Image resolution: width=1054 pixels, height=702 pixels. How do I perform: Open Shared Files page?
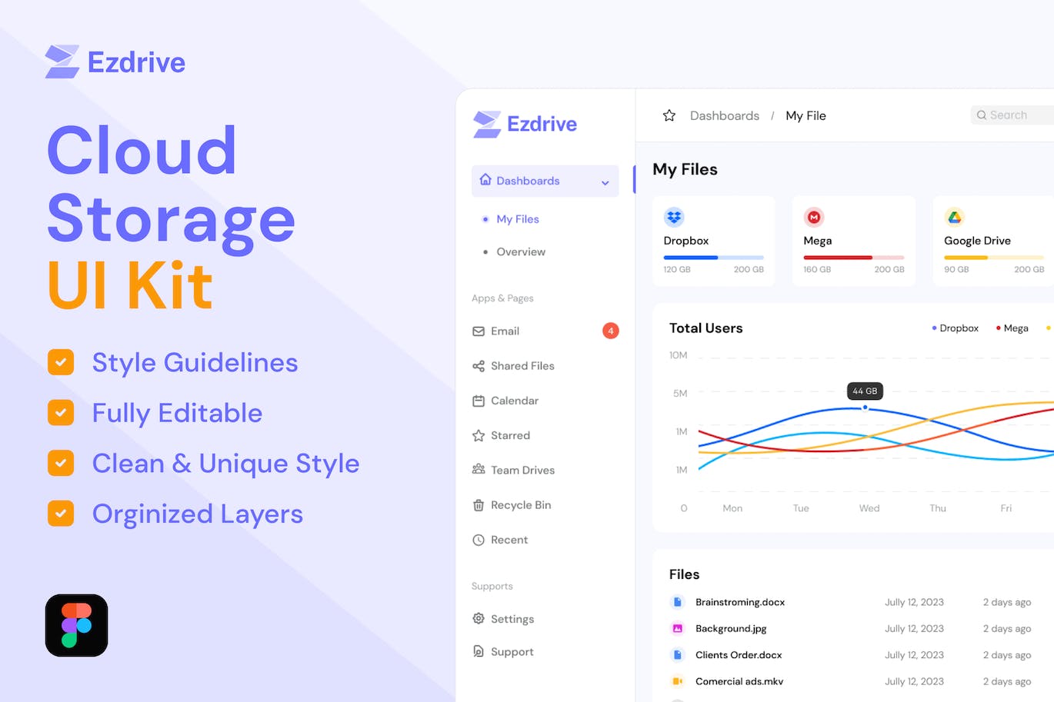point(522,366)
